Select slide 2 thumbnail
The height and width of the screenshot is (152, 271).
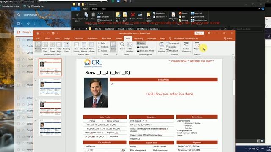50,87
